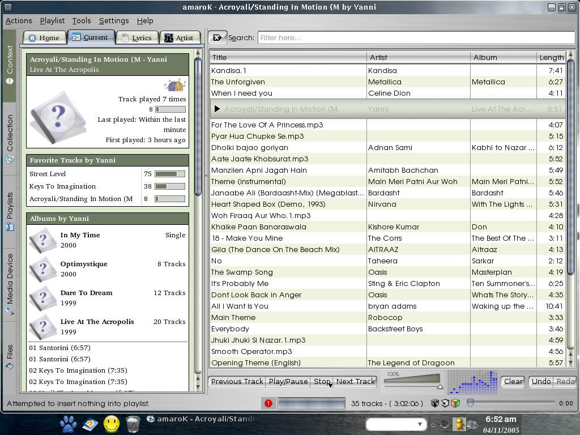This screenshot has width=580, height=435.
Task: Clear the playlist with Clear button
Action: pos(513,381)
